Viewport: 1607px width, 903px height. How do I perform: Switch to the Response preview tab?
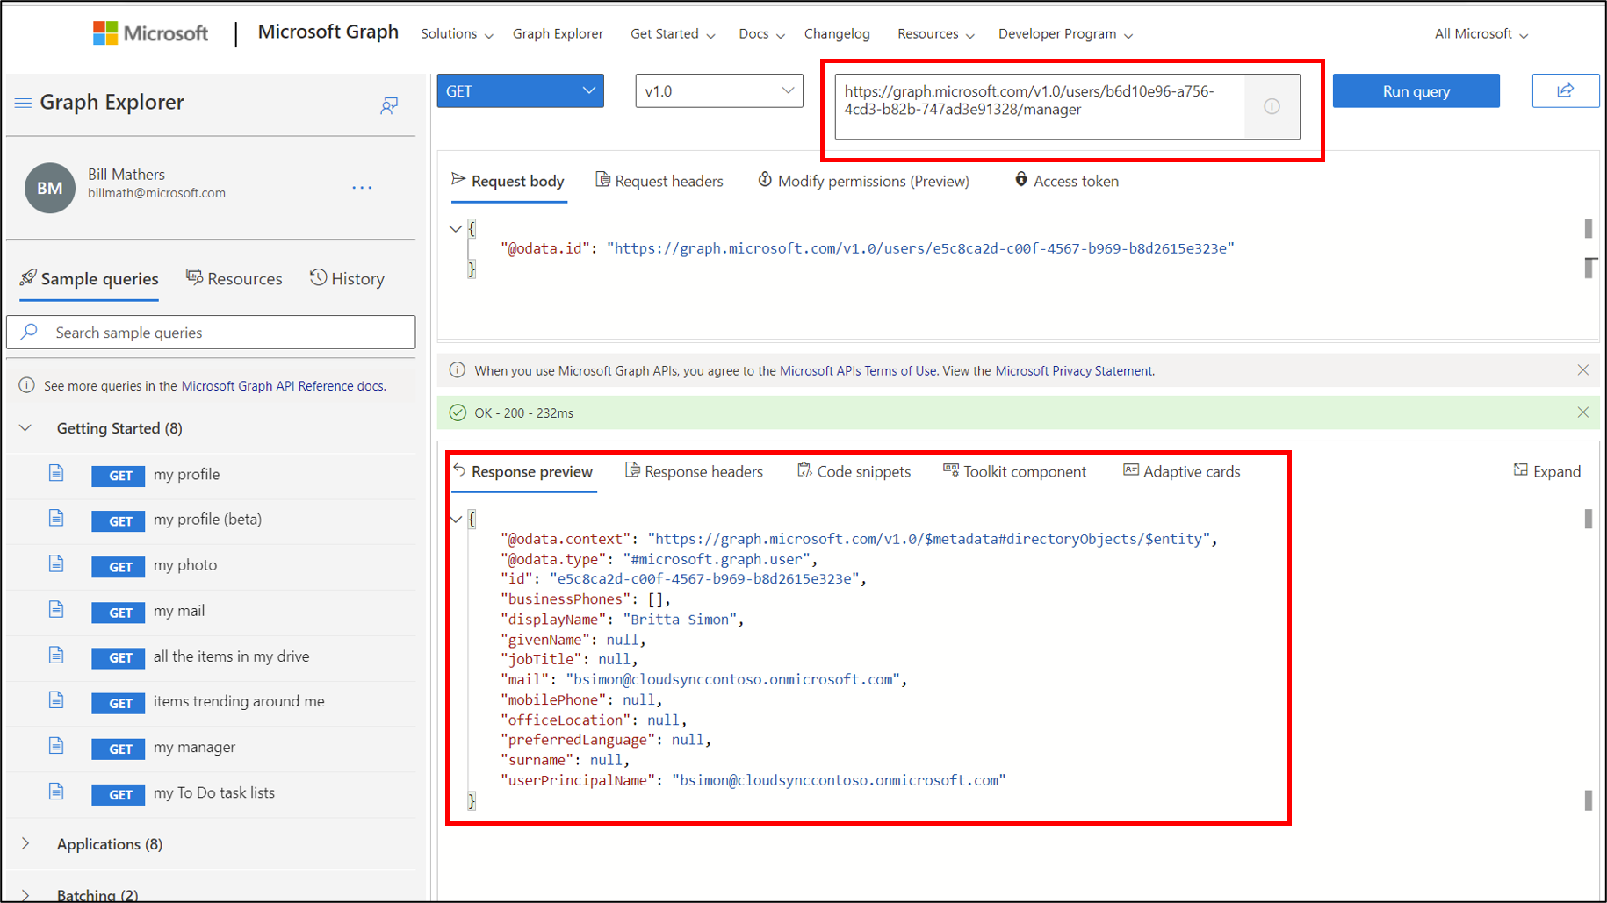point(523,471)
